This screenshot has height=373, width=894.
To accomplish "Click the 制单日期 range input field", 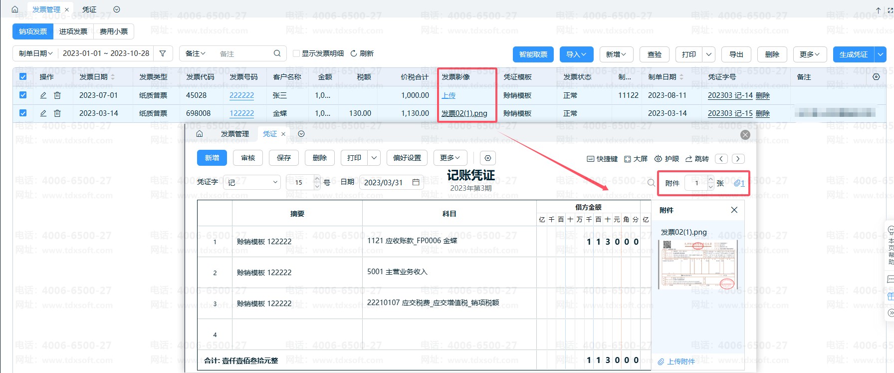I will (106, 53).
